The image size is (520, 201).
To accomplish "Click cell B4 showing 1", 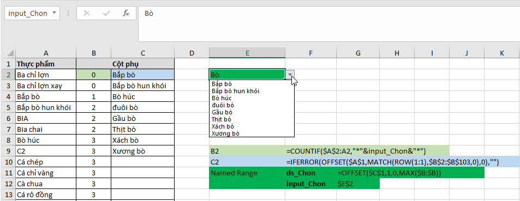I will 94,97.
